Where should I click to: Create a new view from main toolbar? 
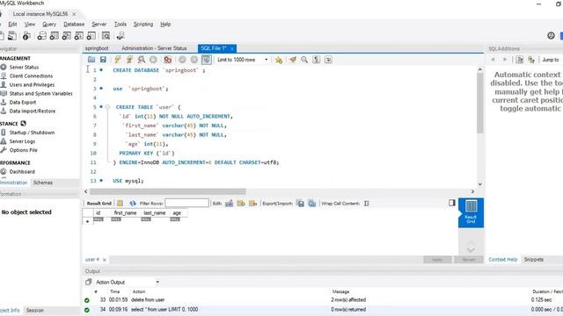(67, 35)
